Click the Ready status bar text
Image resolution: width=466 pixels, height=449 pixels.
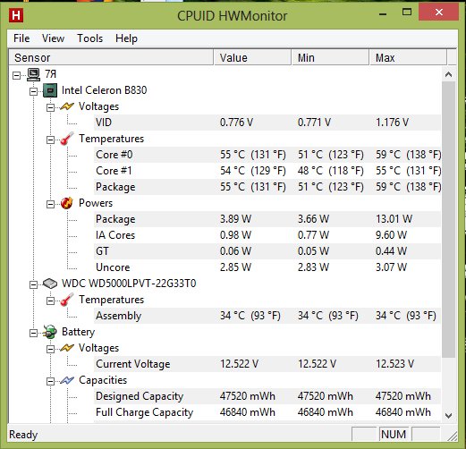[23, 435]
